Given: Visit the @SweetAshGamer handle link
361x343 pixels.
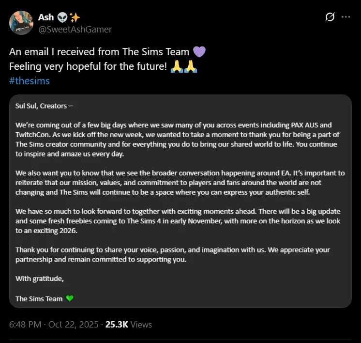Looking at the screenshot, I should pyautogui.click(x=75, y=29).
